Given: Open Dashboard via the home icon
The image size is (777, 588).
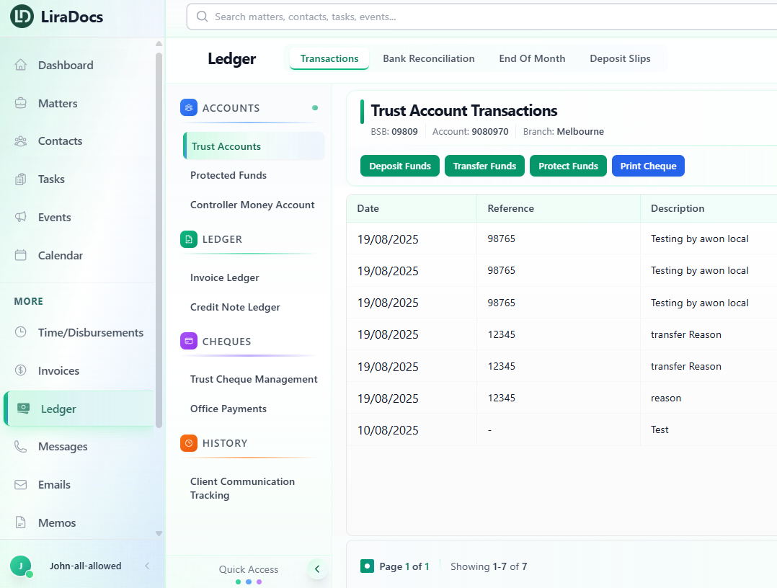Looking at the screenshot, I should point(21,65).
